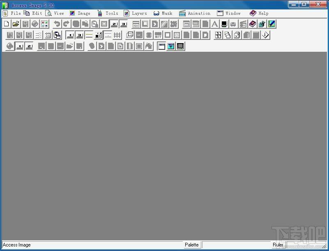The width and height of the screenshot is (329, 251).
Task: Click the window resize grip corner
Action: tap(324, 246)
